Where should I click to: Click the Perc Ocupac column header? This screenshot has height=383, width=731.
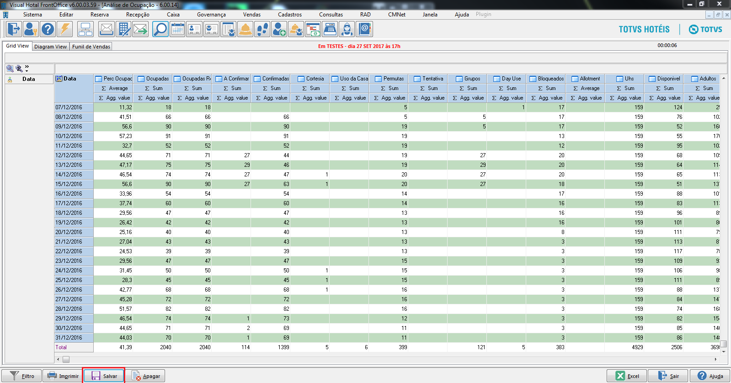tap(113, 79)
